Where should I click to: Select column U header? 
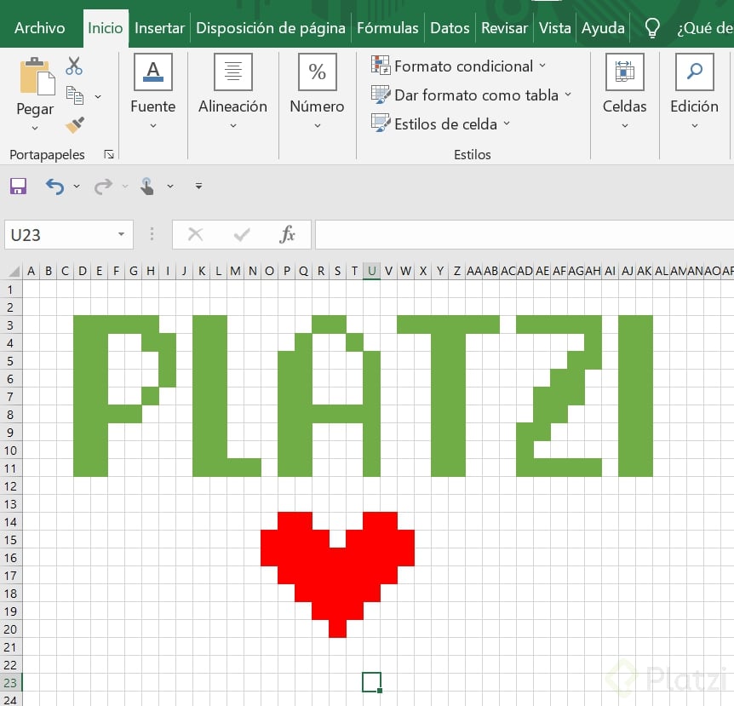(x=371, y=271)
